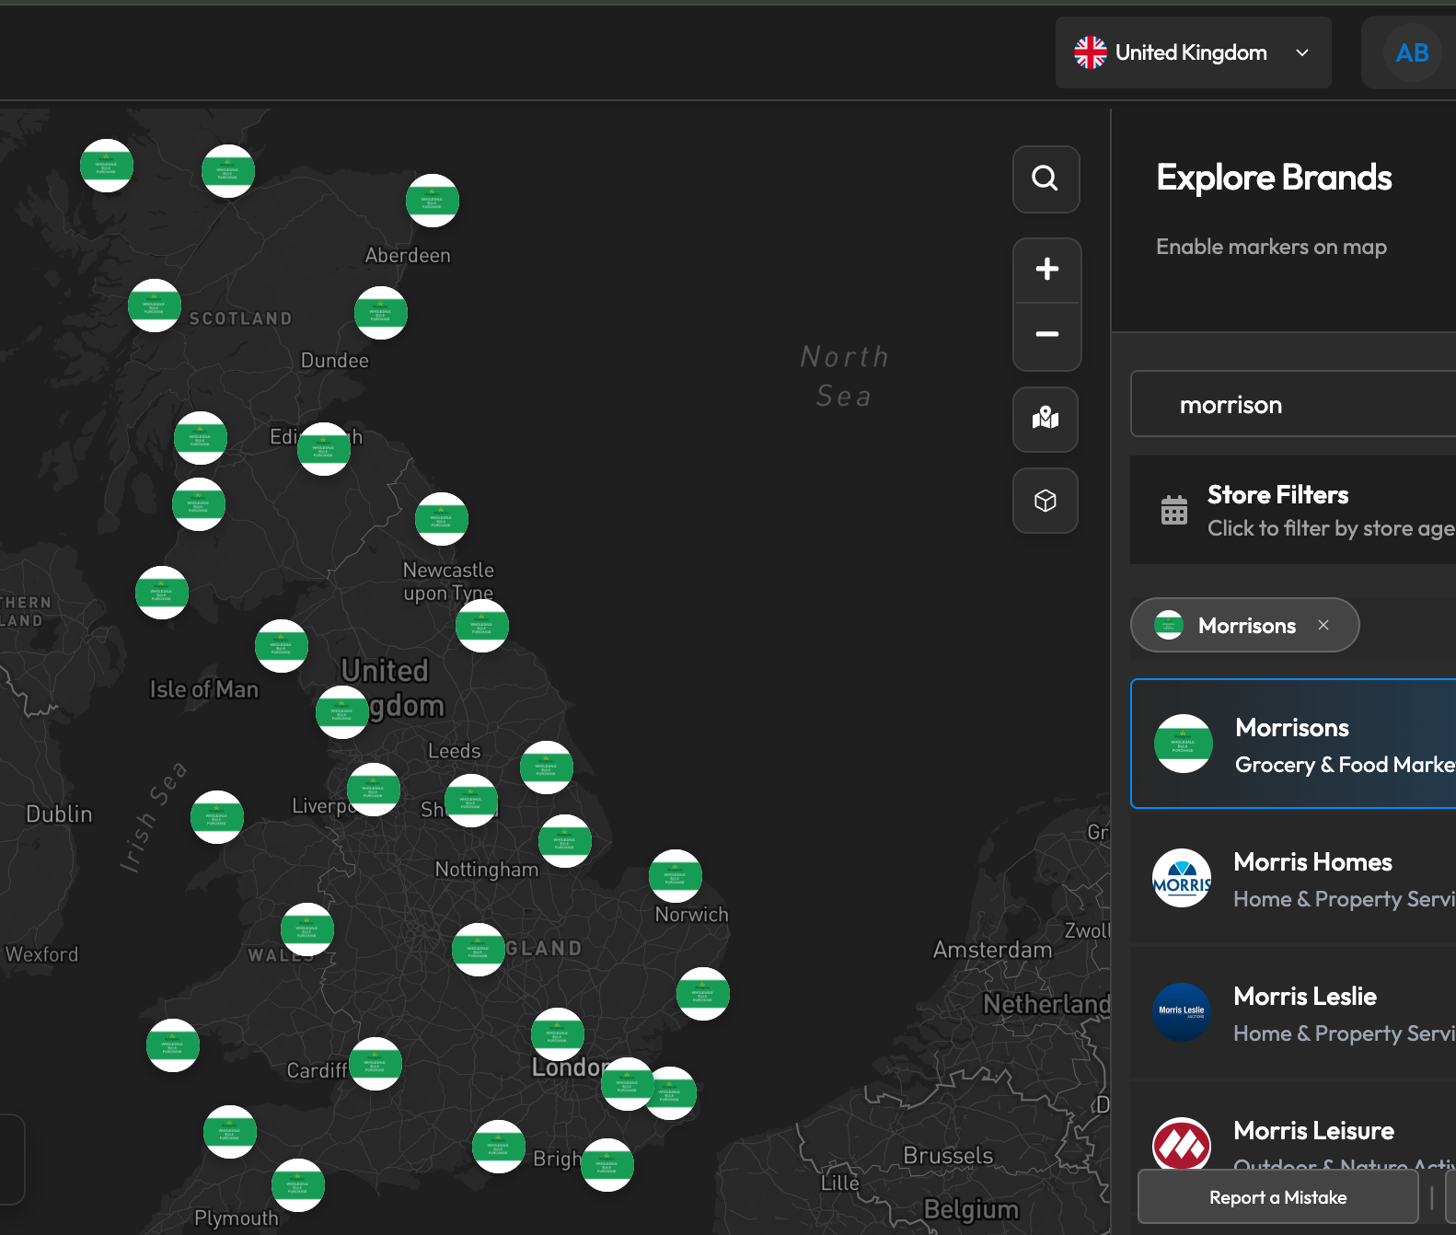Switch to 3D cube view
The image size is (1456, 1235).
click(x=1046, y=501)
